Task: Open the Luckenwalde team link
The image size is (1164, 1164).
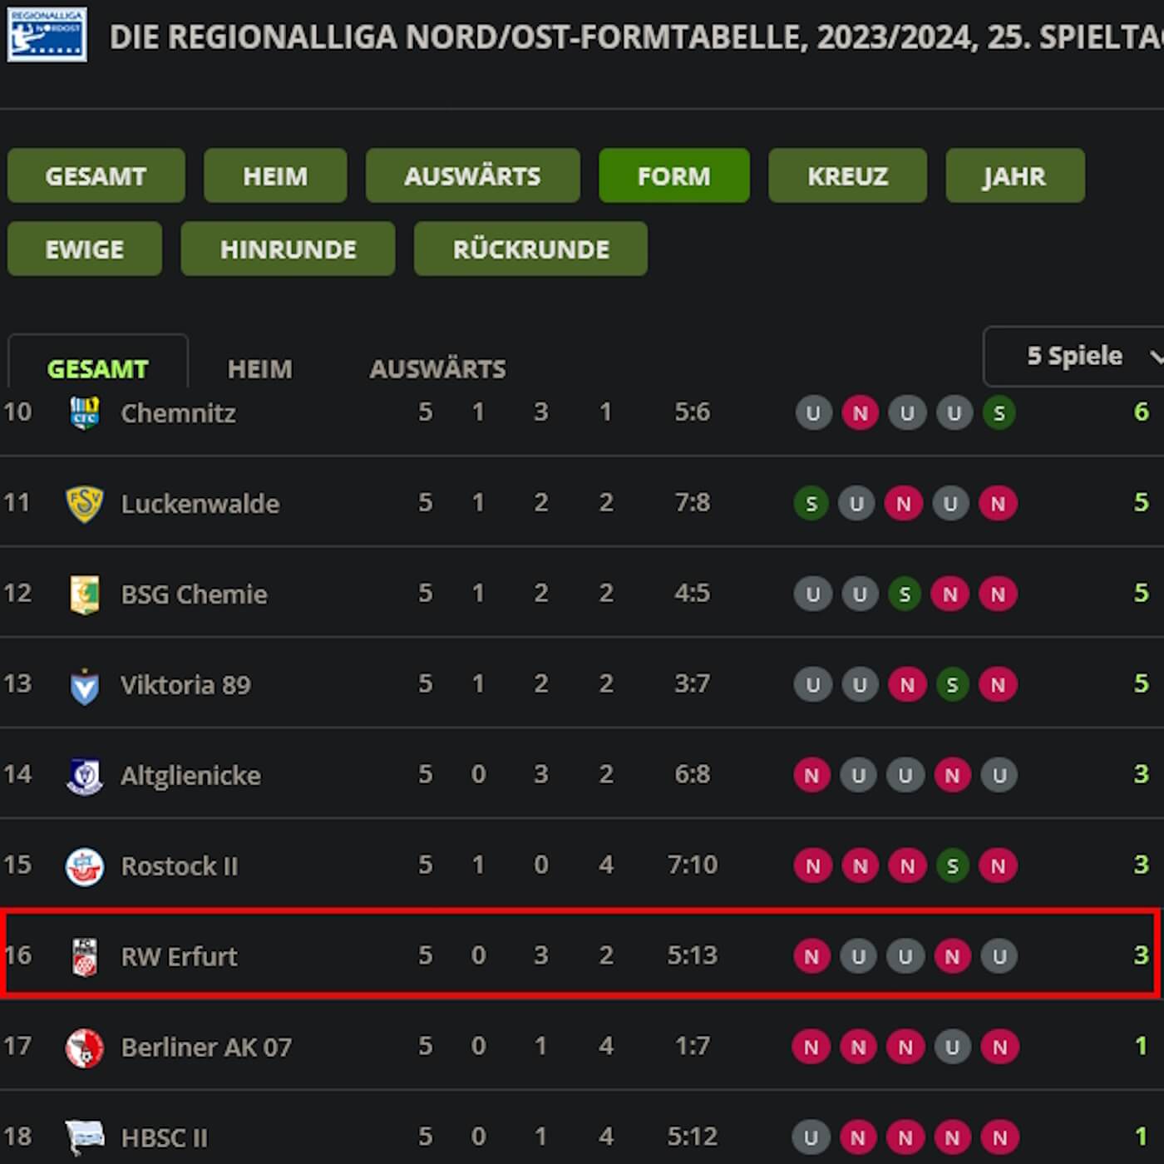Action: (x=200, y=503)
